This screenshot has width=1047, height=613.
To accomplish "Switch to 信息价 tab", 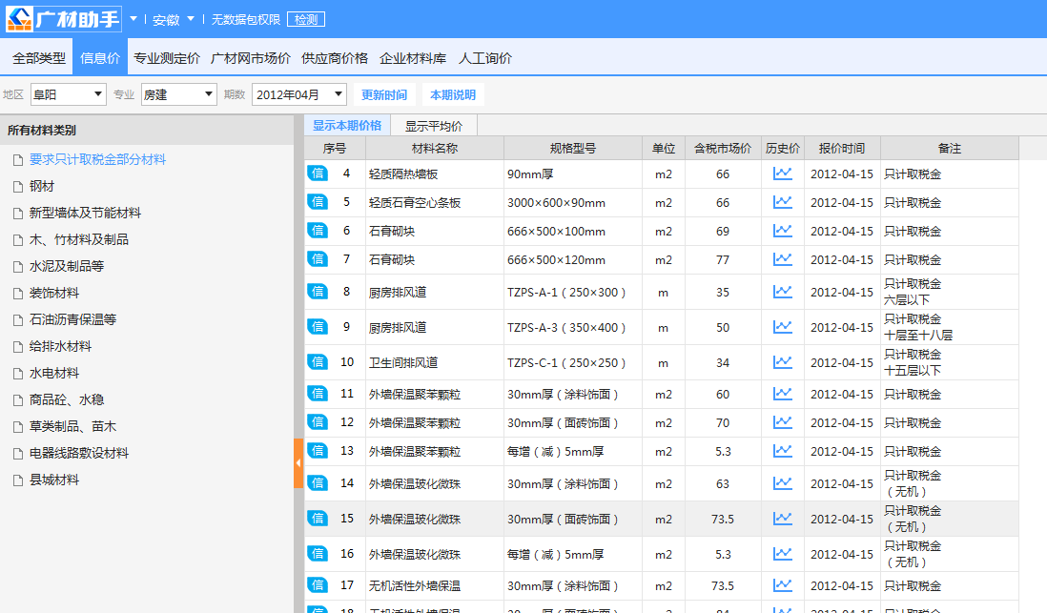I will 100,58.
